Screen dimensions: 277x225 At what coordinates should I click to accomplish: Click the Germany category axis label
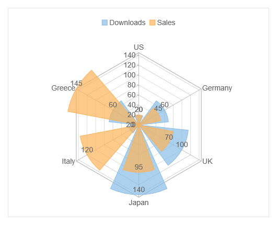(x=217, y=88)
